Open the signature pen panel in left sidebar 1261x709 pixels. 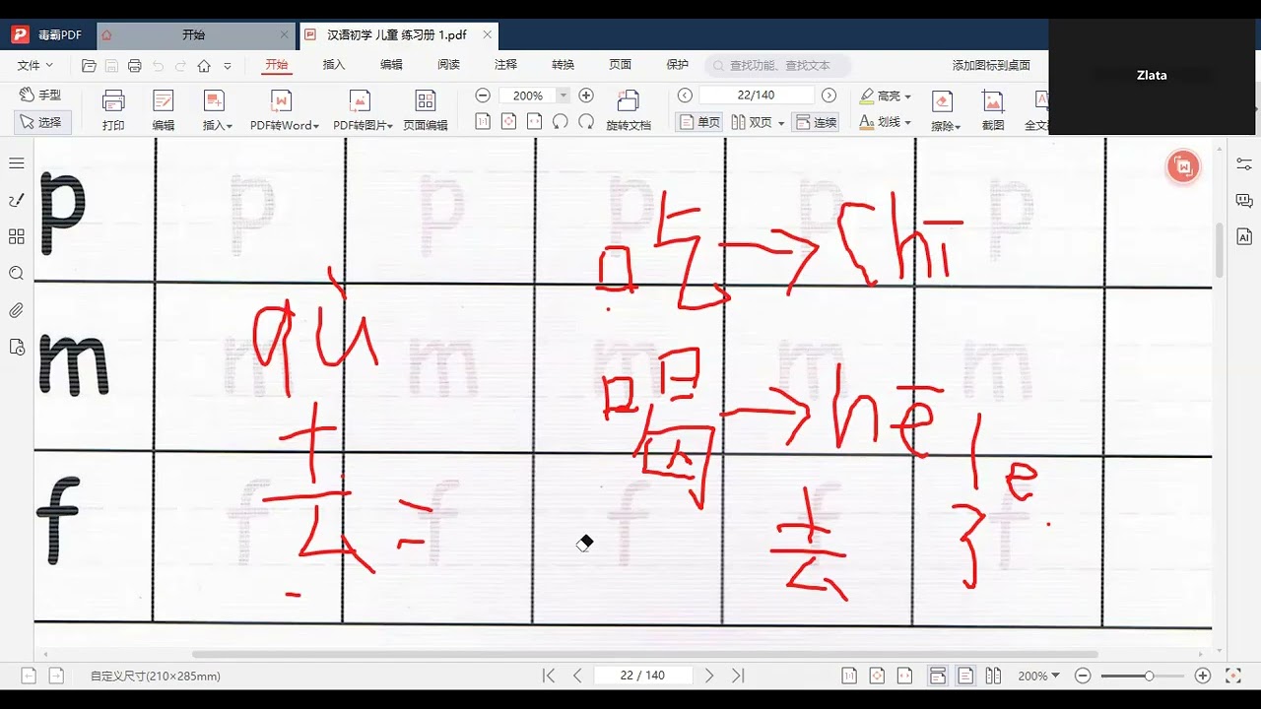17,200
